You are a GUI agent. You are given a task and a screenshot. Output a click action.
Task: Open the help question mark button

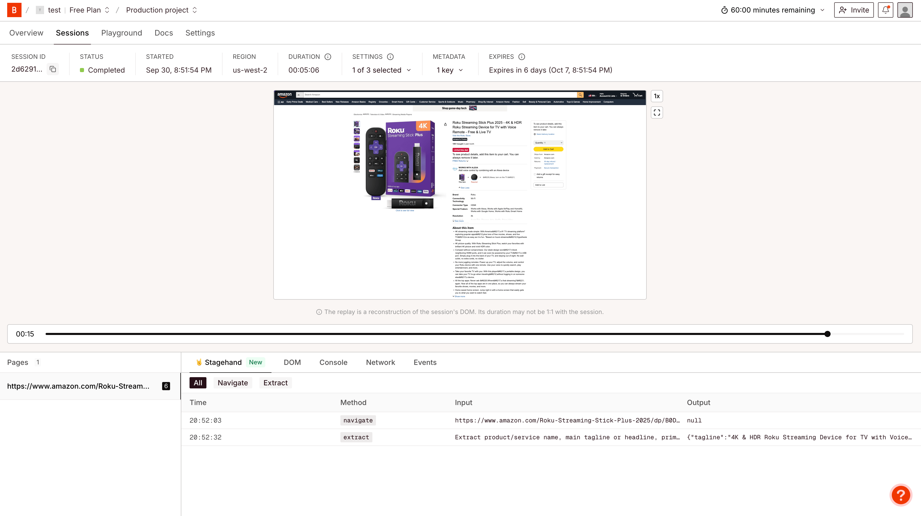(x=901, y=495)
